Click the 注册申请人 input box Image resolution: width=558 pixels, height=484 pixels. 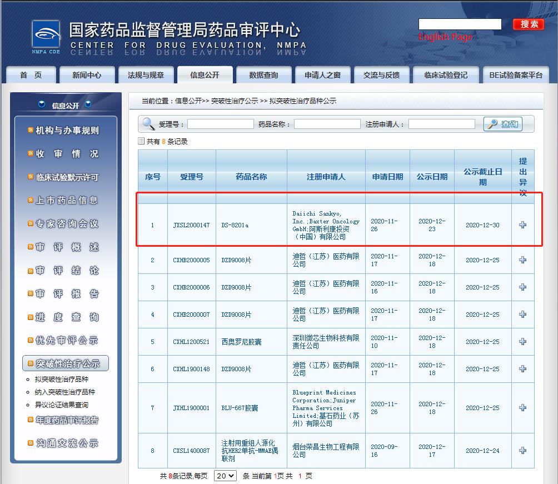click(441, 124)
